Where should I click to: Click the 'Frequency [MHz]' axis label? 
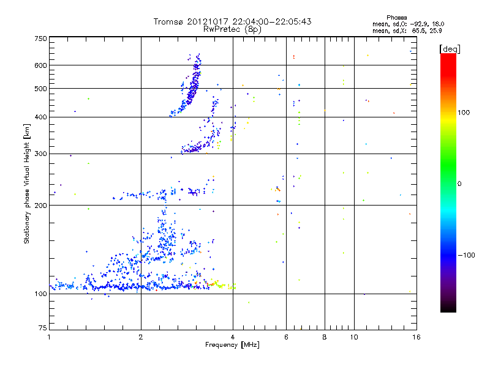[232, 345]
